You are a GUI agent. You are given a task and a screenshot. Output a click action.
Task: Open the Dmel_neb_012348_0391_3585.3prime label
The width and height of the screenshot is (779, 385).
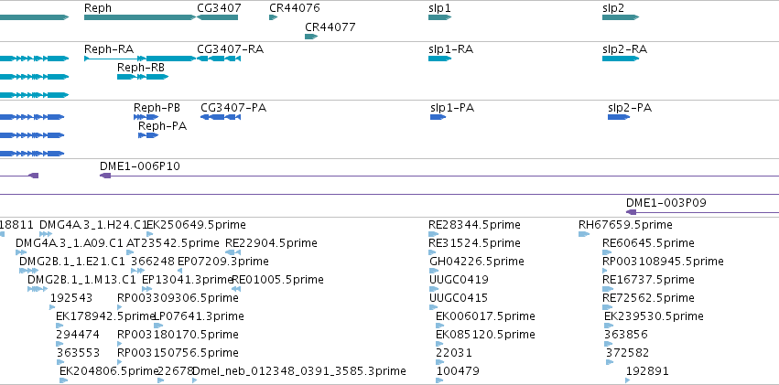[299, 370]
